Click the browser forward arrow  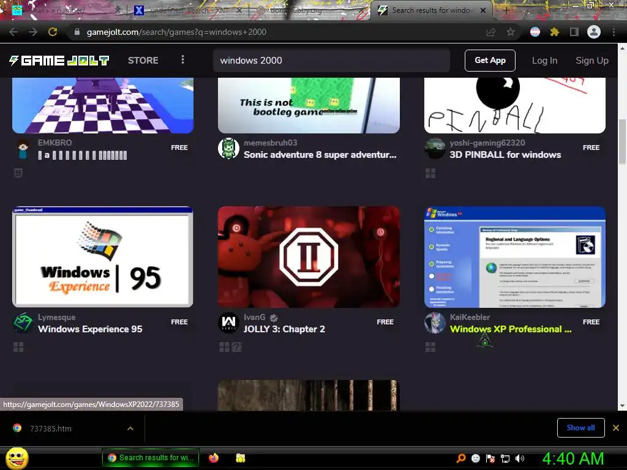coord(33,32)
